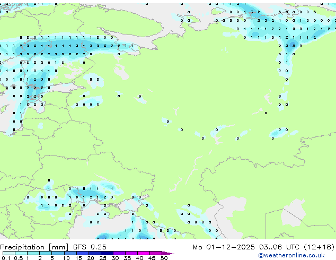Viewport: 336px width, 260px height.
Task: Click the 'GFS 0.25' model label
Action: point(90,247)
